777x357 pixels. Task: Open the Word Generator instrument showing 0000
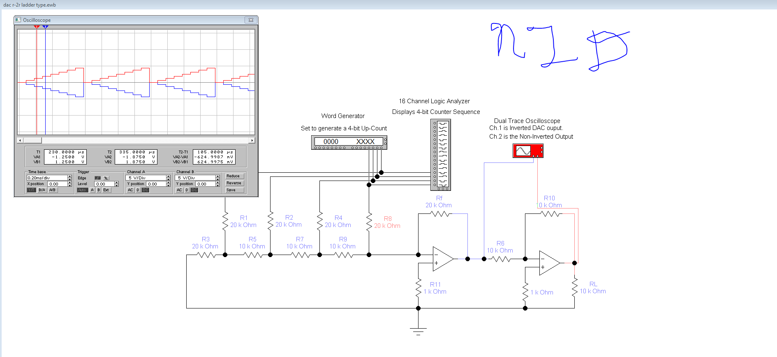tap(349, 142)
